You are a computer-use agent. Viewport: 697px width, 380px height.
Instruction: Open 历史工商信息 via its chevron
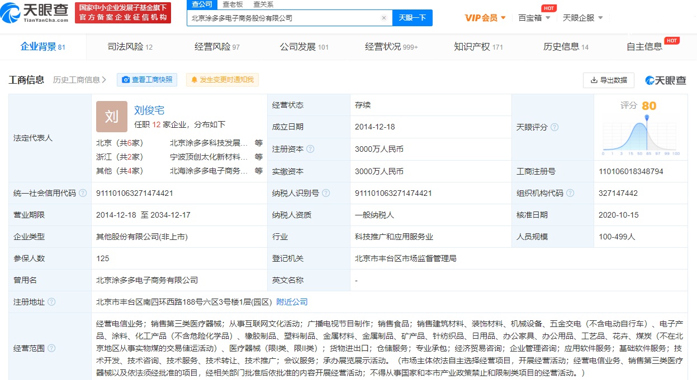pos(104,80)
